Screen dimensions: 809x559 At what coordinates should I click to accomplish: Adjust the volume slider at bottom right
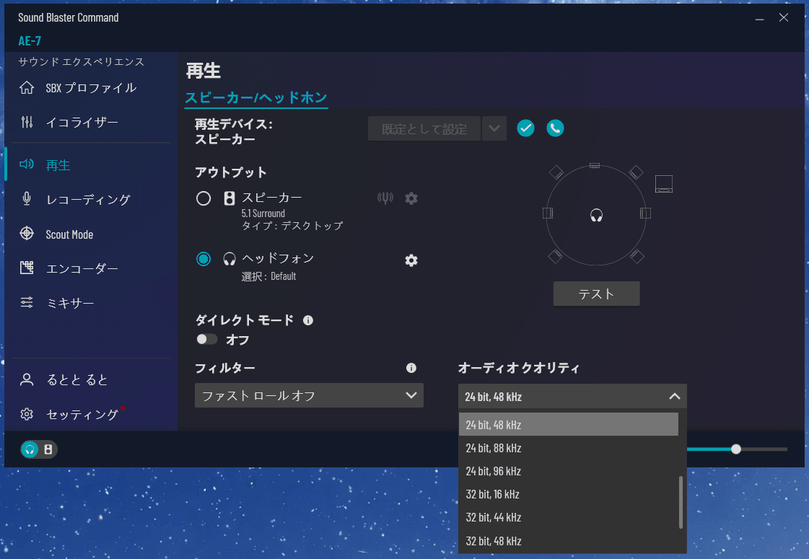click(735, 449)
